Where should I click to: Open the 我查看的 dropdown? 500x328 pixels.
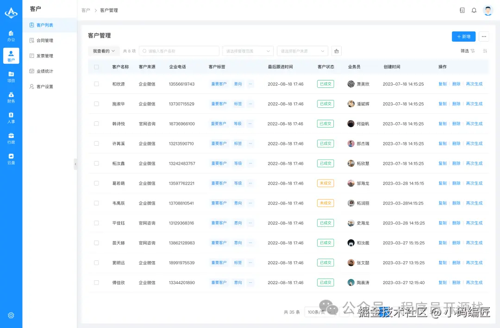[103, 51]
